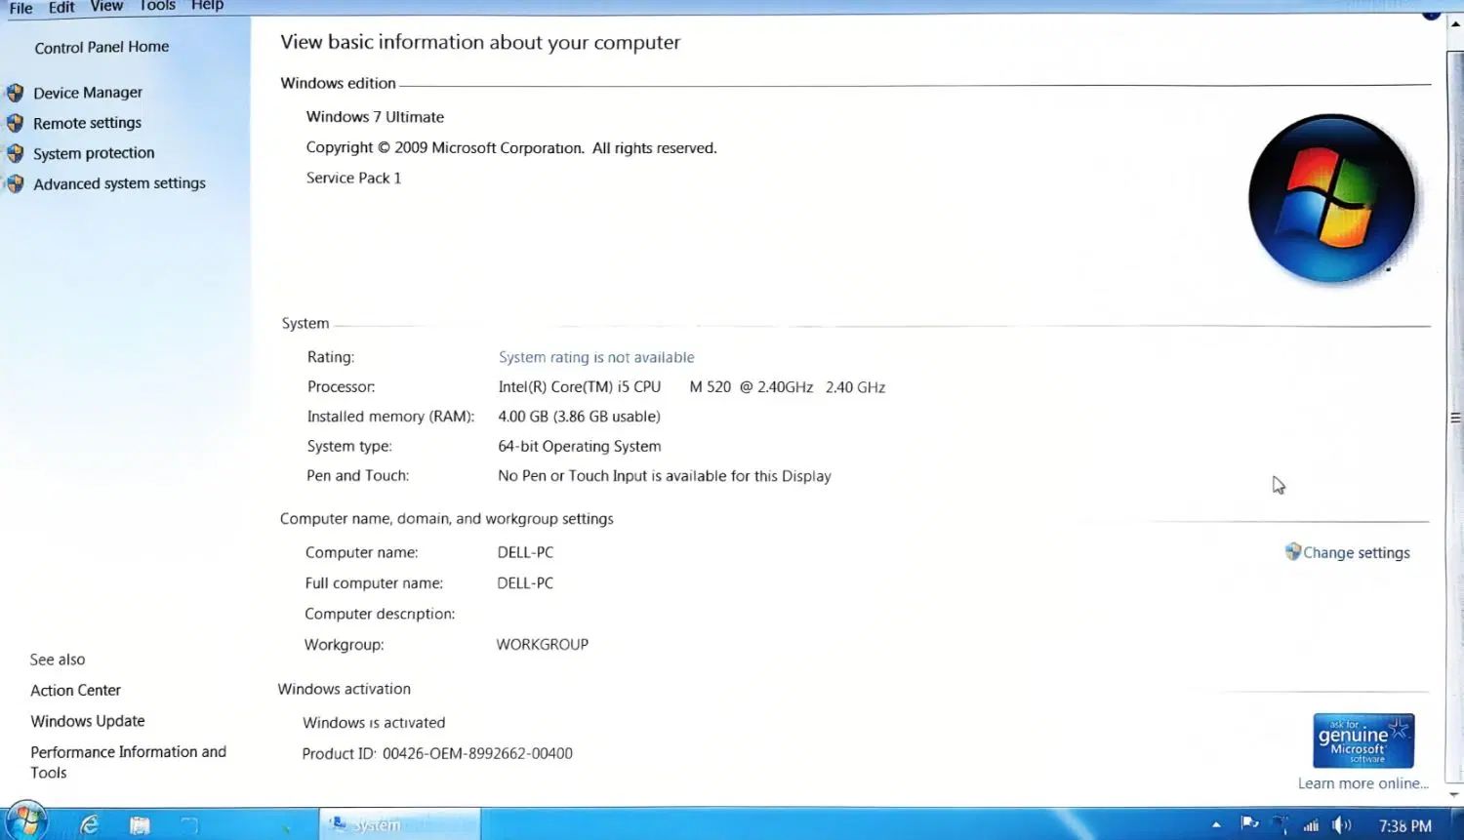Viewport: 1464px width, 840px height.
Task: Click the Change settings shield icon
Action: point(1293,551)
